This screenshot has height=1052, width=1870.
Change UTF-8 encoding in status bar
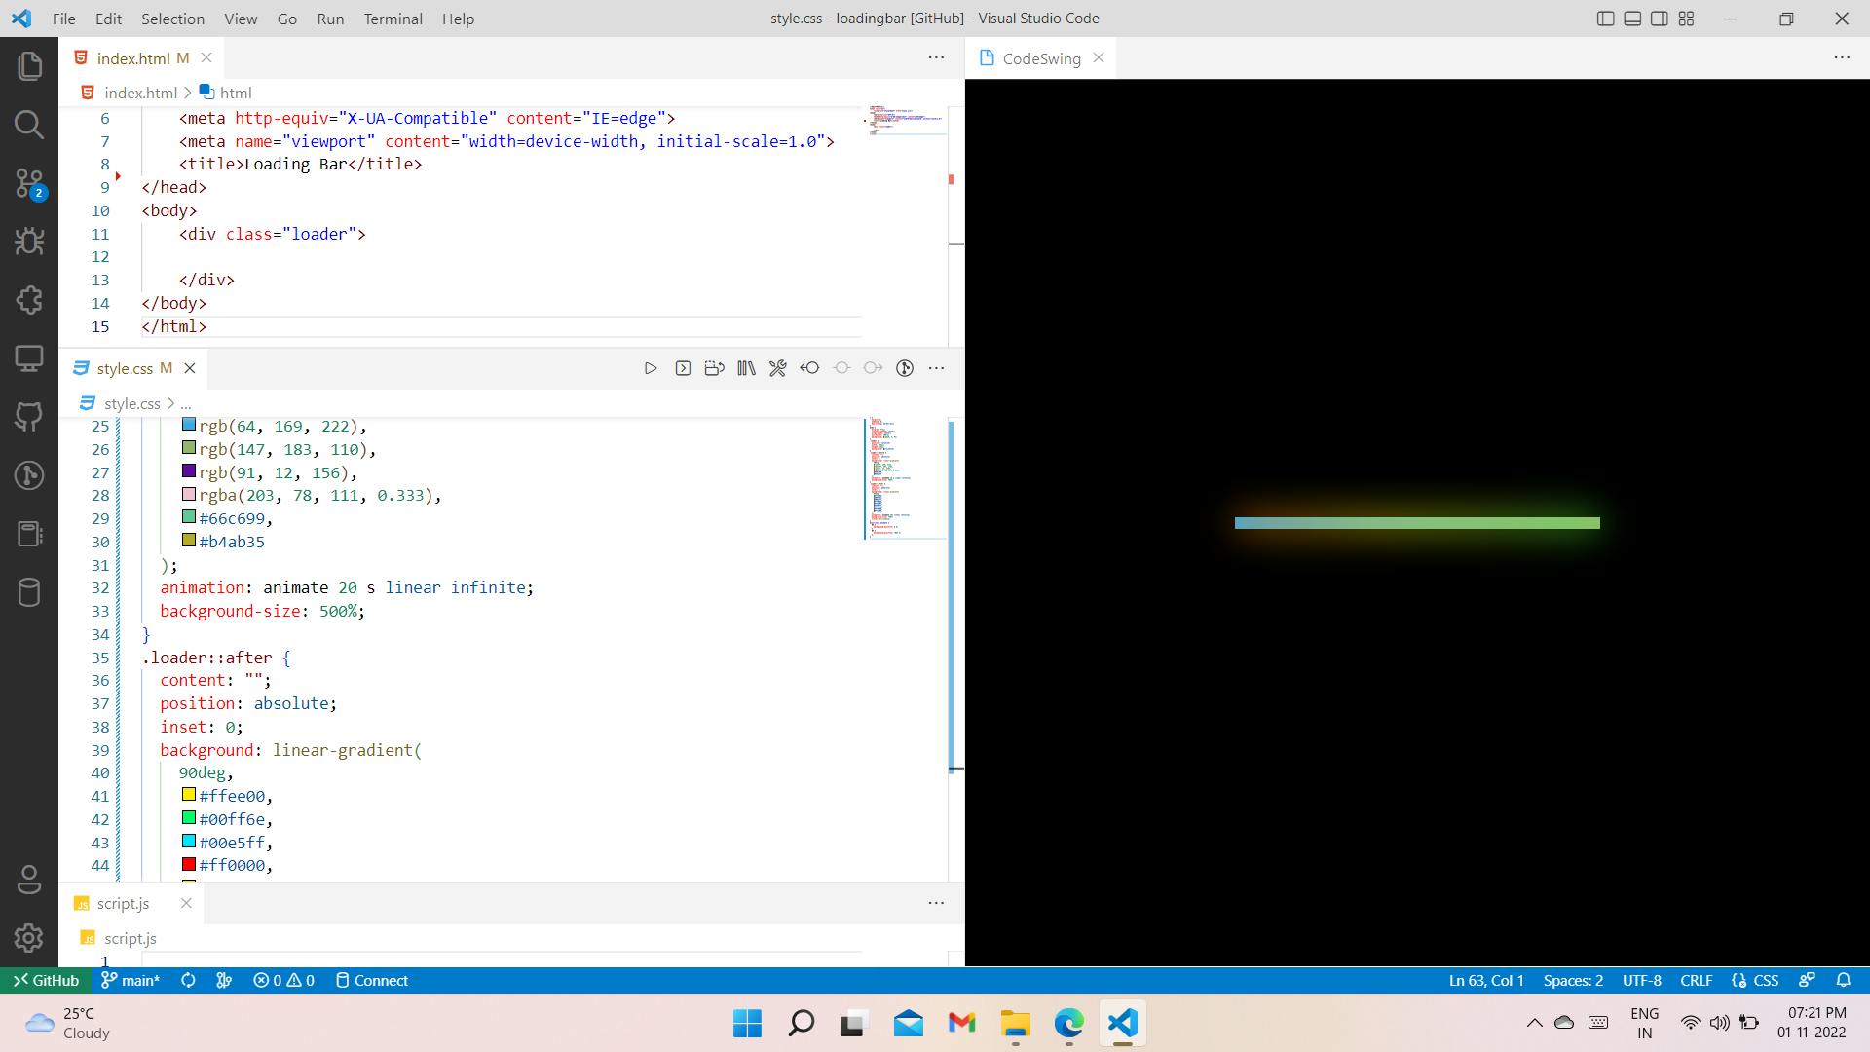point(1642,981)
